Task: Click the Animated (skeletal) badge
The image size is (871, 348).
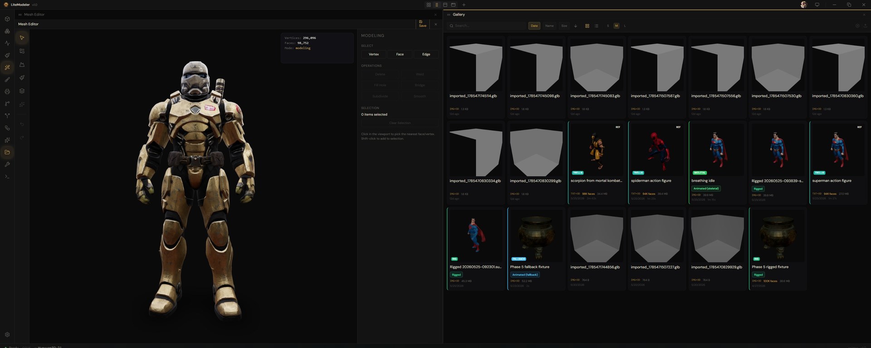Action: (x=706, y=188)
